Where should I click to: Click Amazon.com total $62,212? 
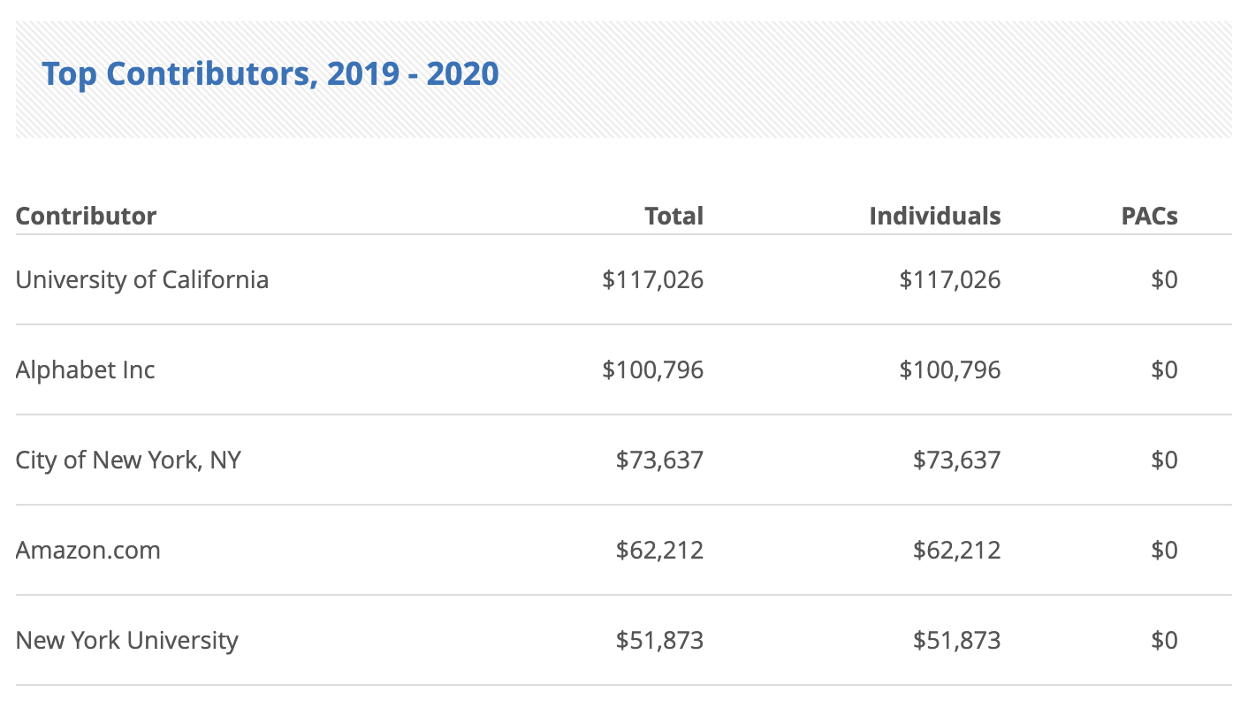pyautogui.click(x=659, y=550)
